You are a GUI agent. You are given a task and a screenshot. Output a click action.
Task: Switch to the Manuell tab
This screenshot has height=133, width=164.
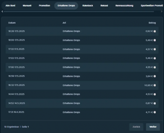click(x=27, y=6)
